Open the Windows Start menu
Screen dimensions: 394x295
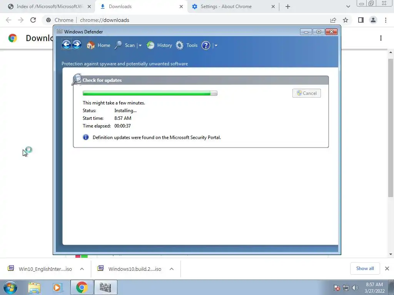click(10, 287)
